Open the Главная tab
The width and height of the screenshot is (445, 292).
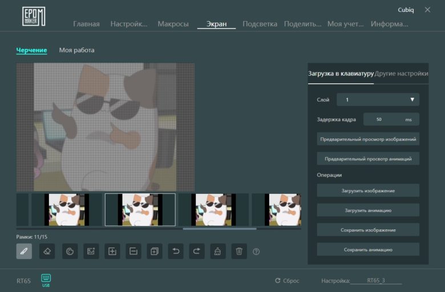click(x=86, y=24)
